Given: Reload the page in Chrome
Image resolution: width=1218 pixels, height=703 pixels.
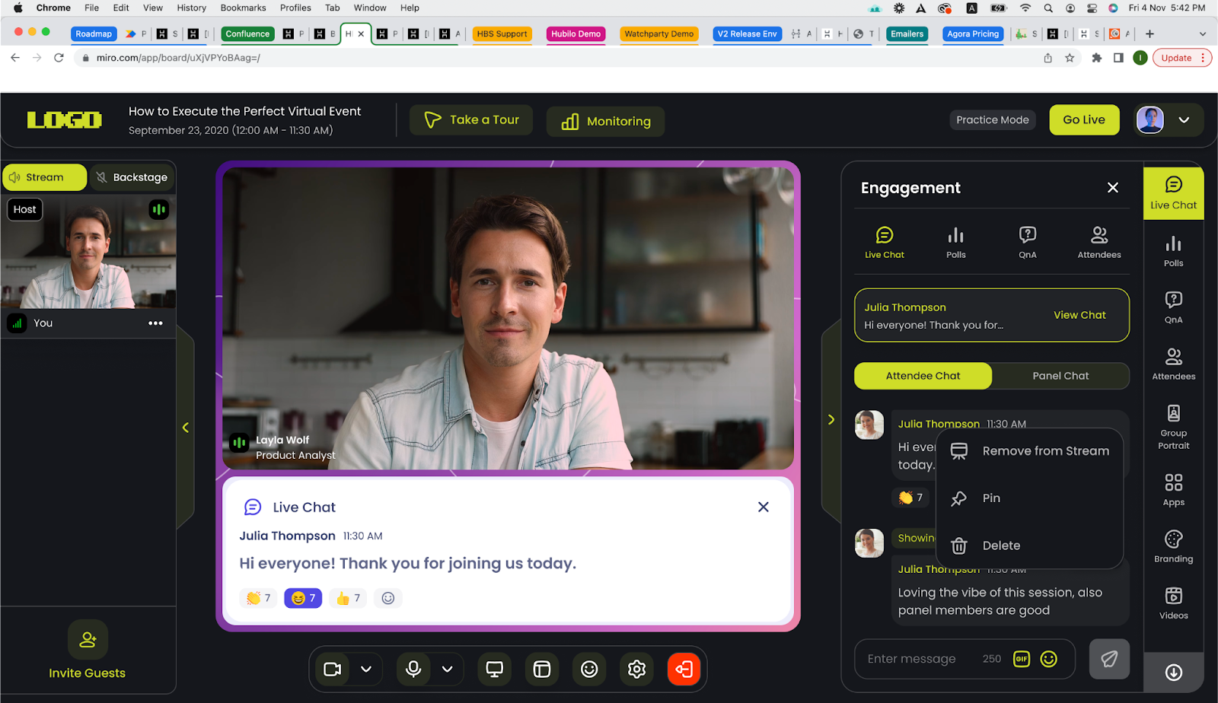Looking at the screenshot, I should [x=59, y=58].
